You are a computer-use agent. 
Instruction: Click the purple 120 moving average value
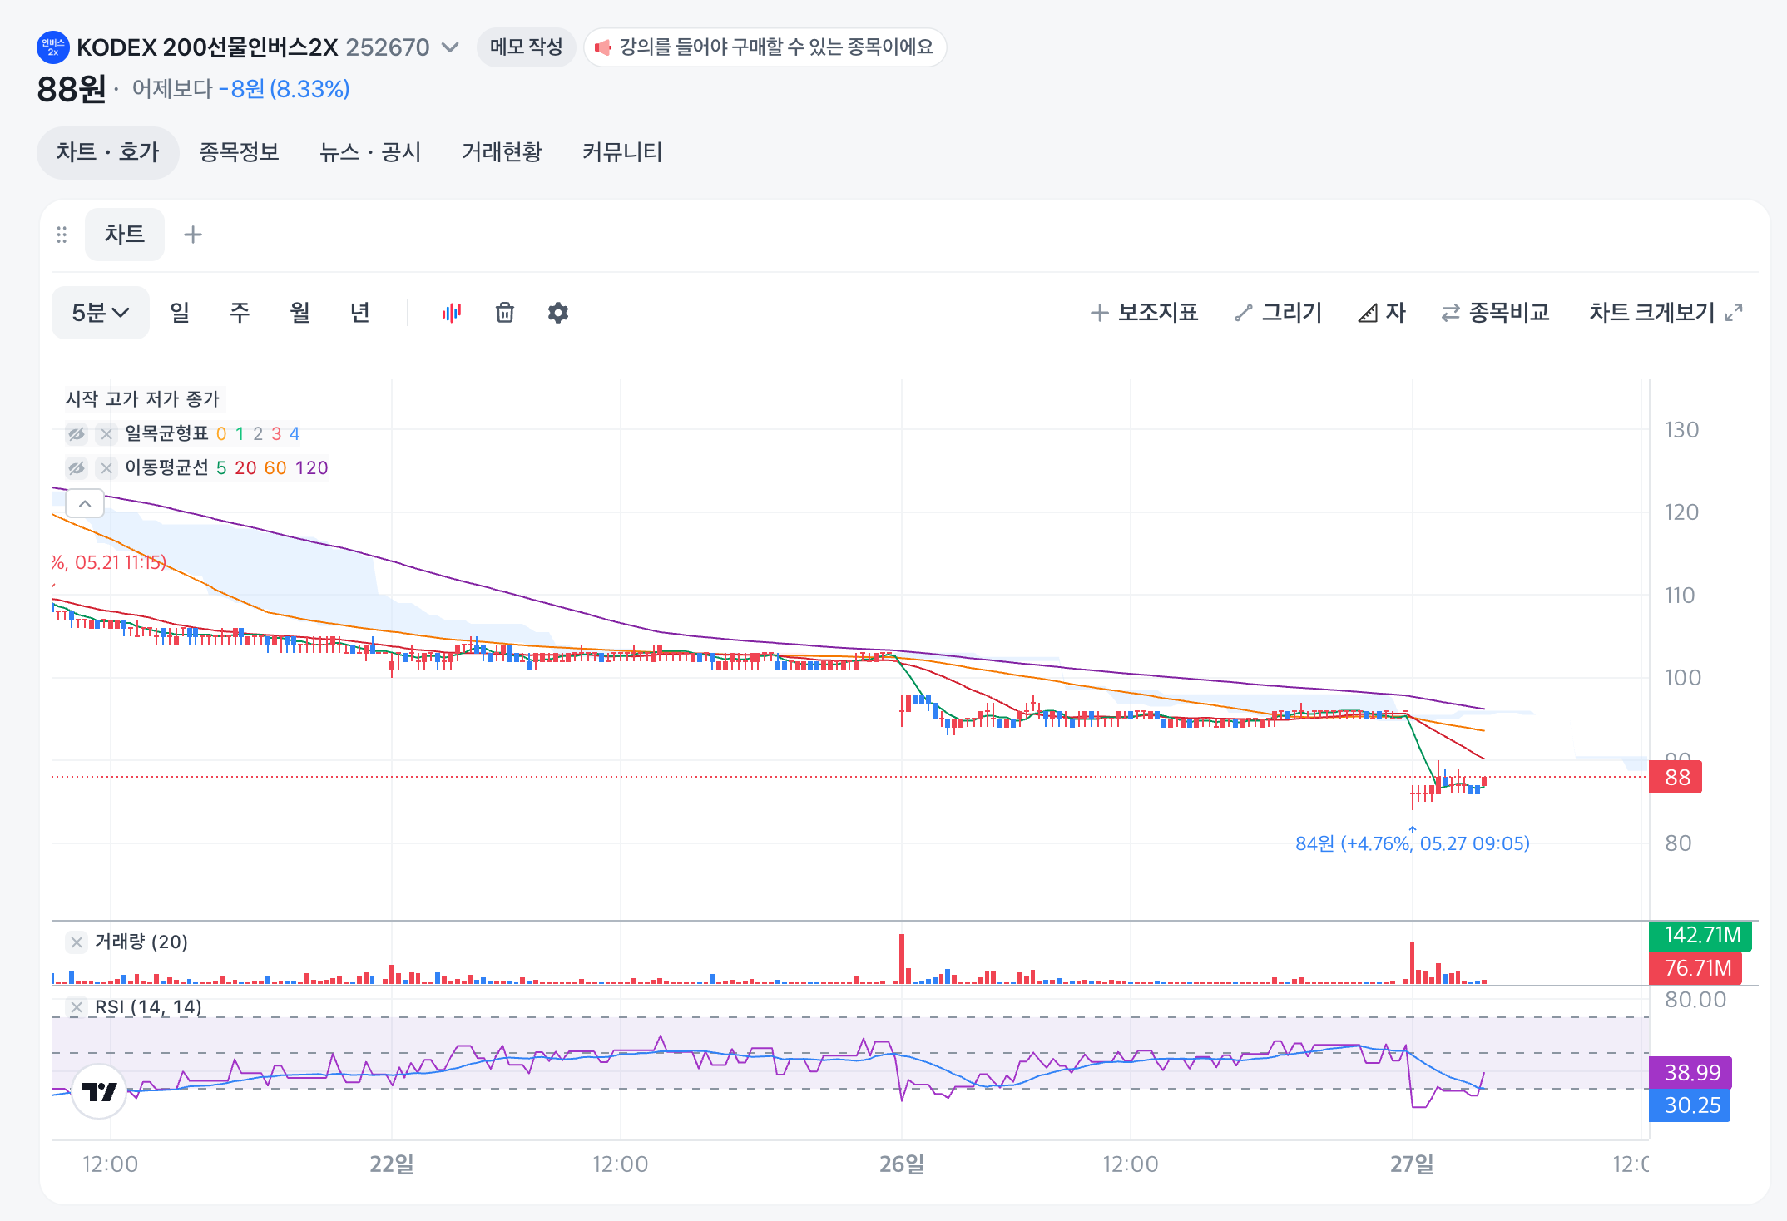point(312,468)
